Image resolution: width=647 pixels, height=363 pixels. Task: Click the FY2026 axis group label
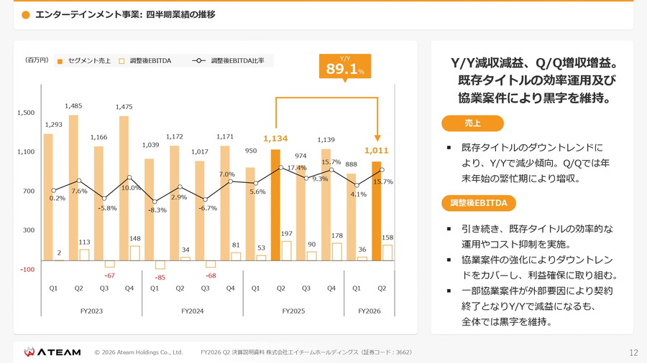pyautogui.click(x=369, y=311)
